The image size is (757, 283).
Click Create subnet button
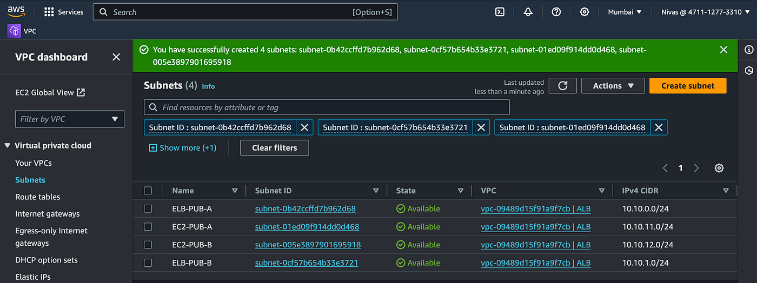pyautogui.click(x=688, y=86)
